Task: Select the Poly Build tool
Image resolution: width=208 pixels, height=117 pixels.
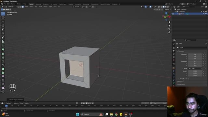Action: tap(3, 69)
